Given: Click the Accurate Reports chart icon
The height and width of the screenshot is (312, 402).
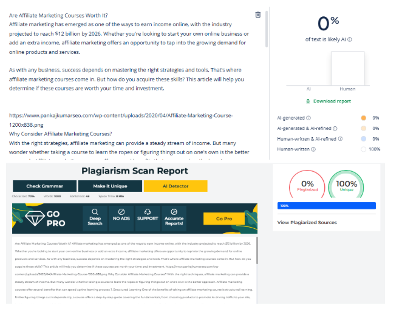Looking at the screenshot, I should pos(174,212).
